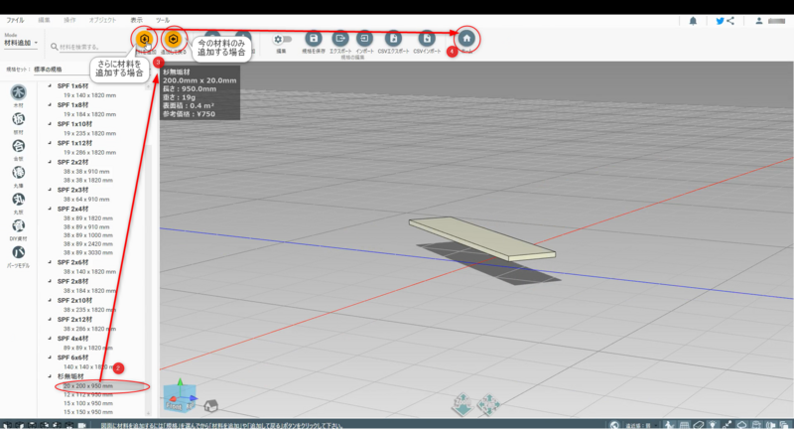Click the SPF 2x10材 group label
Image resolution: width=794 pixels, height=431 pixels.
(75, 300)
